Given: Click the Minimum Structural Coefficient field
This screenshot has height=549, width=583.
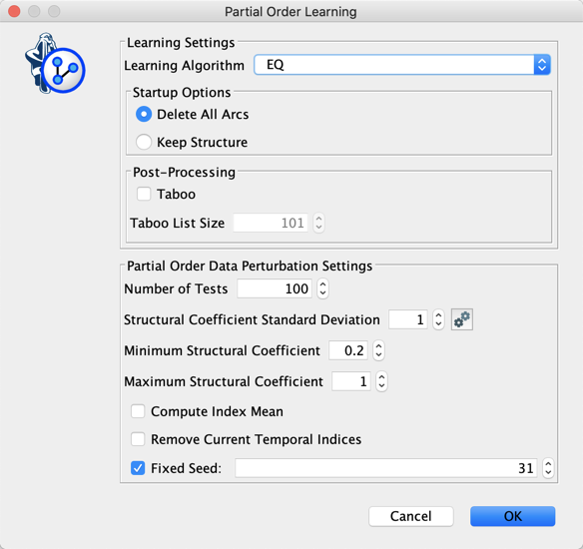Looking at the screenshot, I should coord(348,350).
